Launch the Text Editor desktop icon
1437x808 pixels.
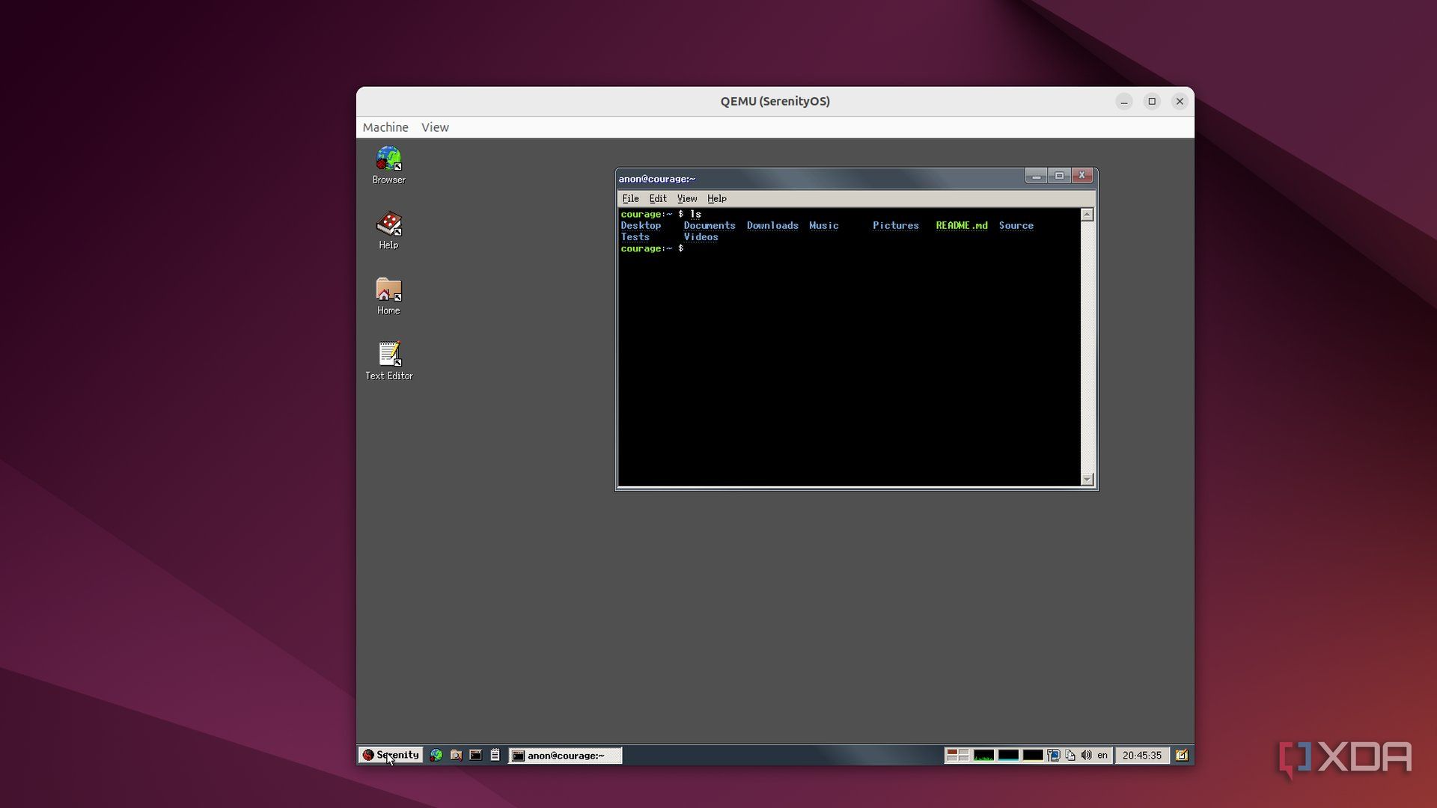coord(388,361)
